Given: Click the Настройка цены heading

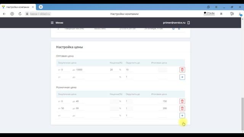Looking at the screenshot, I should [x=69, y=47].
